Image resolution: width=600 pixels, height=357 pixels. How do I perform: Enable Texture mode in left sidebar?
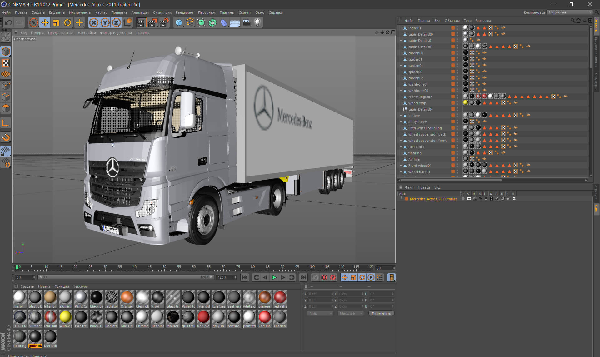tap(6, 63)
